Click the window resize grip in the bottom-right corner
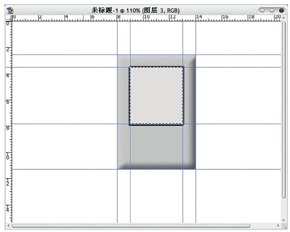This screenshot has height=232, width=290. (x=285, y=227)
